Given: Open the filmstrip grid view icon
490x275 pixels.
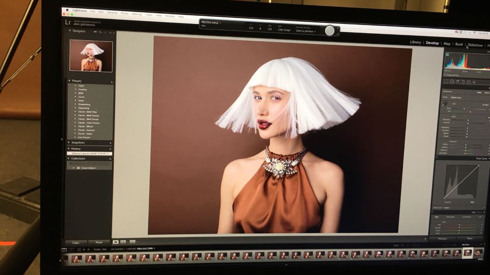Looking at the screenshot, I should pos(79,250).
